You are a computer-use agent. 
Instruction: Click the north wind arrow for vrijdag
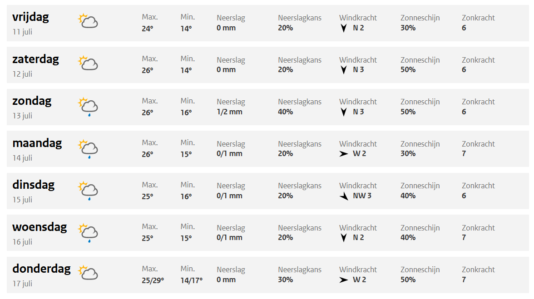click(x=344, y=28)
